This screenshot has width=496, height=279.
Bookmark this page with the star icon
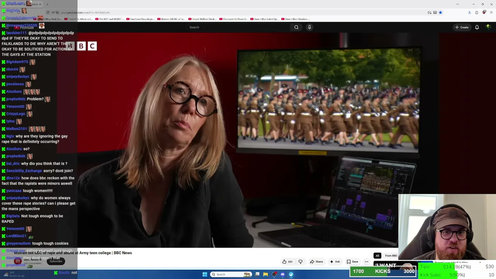pos(440,12)
